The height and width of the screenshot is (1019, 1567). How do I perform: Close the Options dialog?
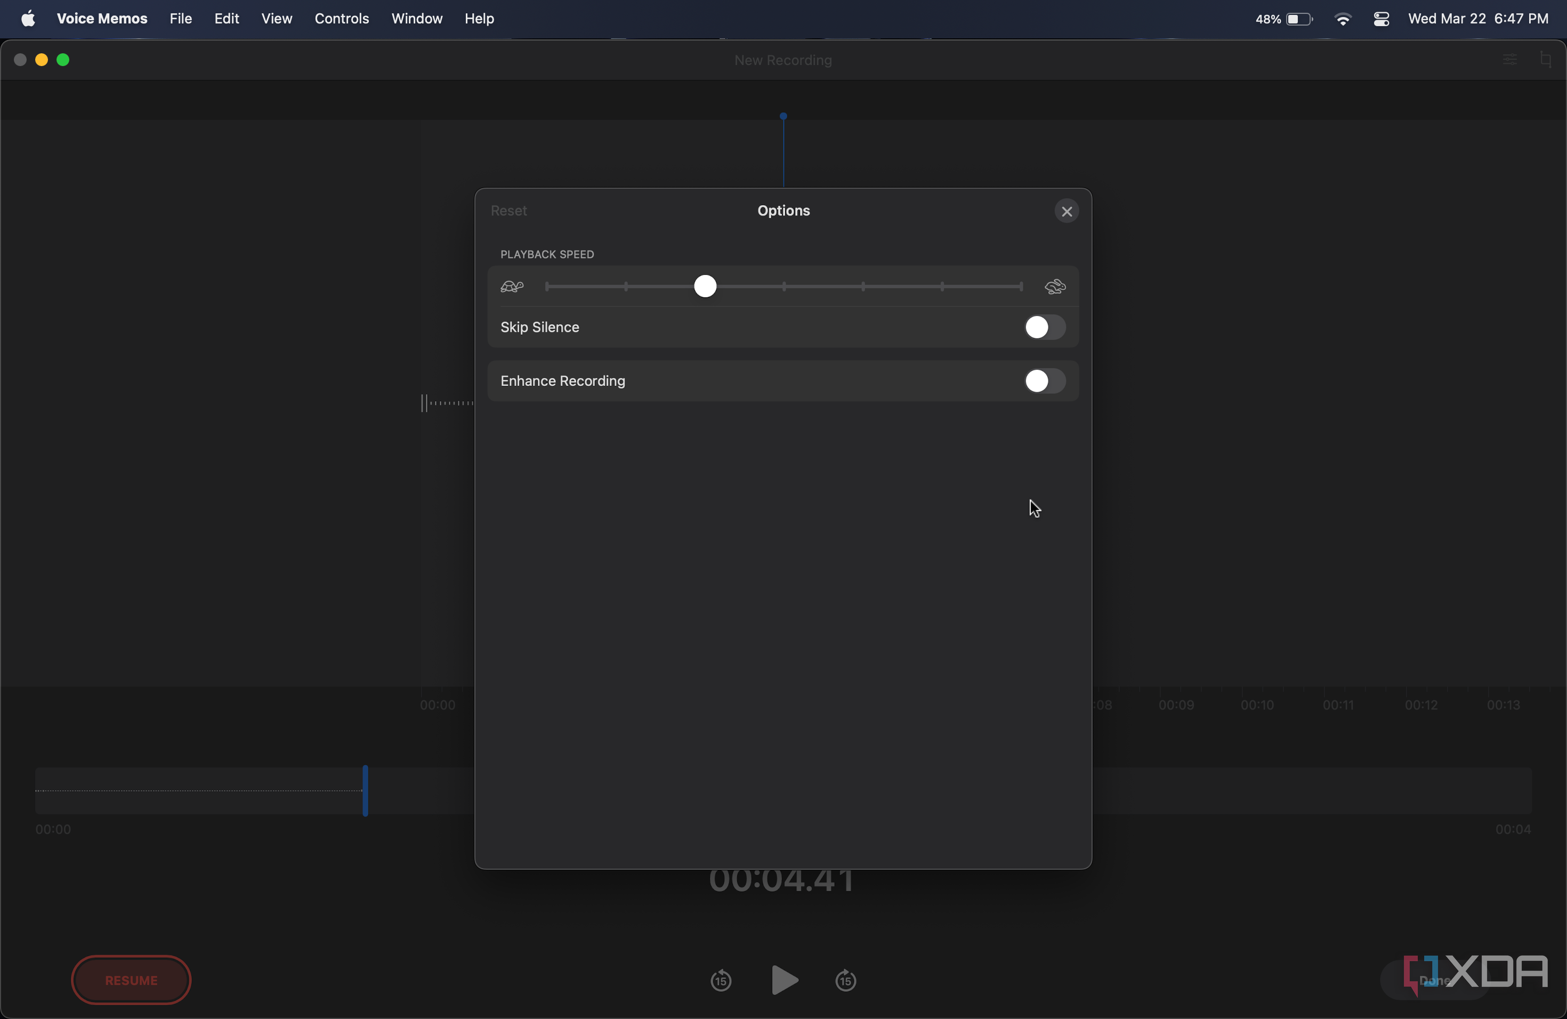(x=1066, y=211)
